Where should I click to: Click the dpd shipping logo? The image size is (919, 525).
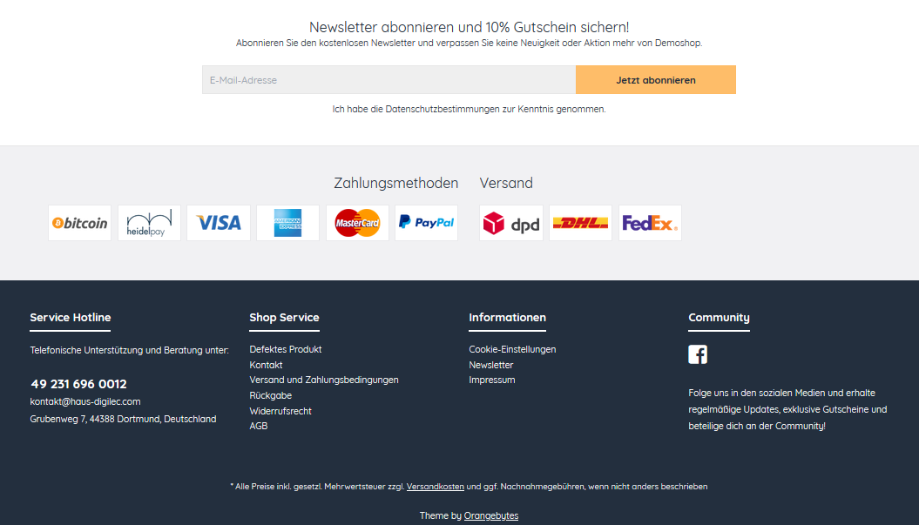(511, 223)
